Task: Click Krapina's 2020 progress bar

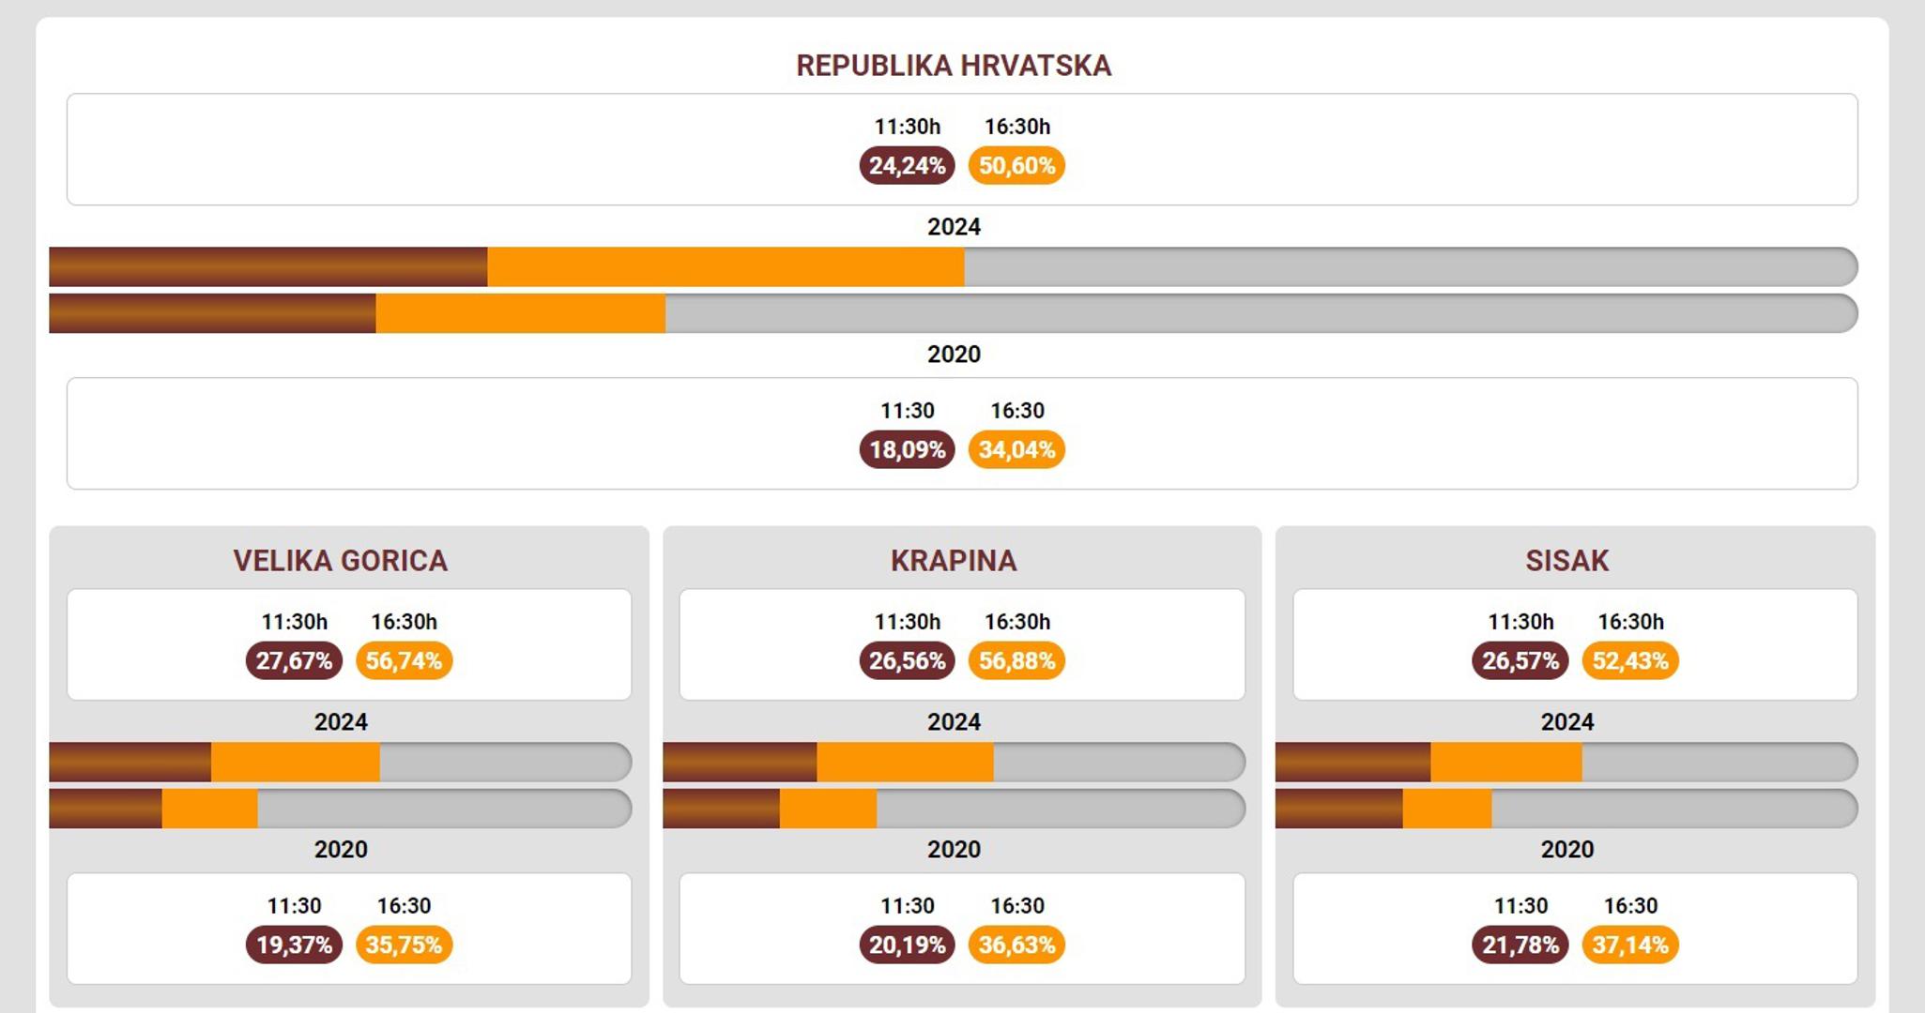Action: pyautogui.click(x=954, y=809)
